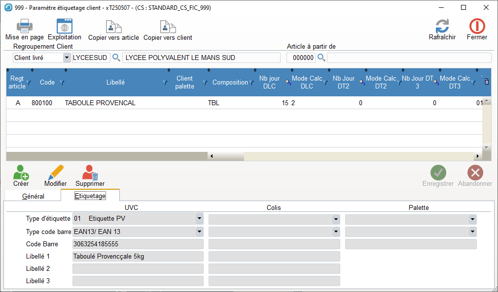Click the magnifier next to LYCEESUD
498x292 pixels.
coord(116,58)
